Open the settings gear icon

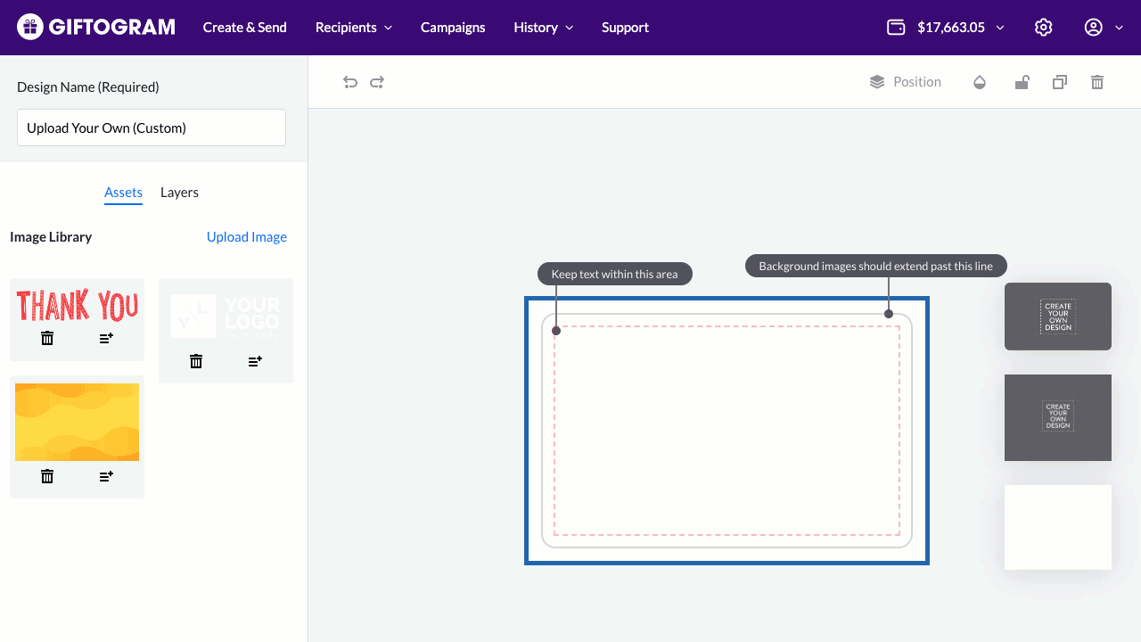(x=1044, y=28)
